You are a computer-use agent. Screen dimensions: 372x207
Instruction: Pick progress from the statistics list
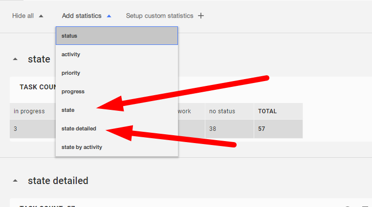(x=117, y=91)
